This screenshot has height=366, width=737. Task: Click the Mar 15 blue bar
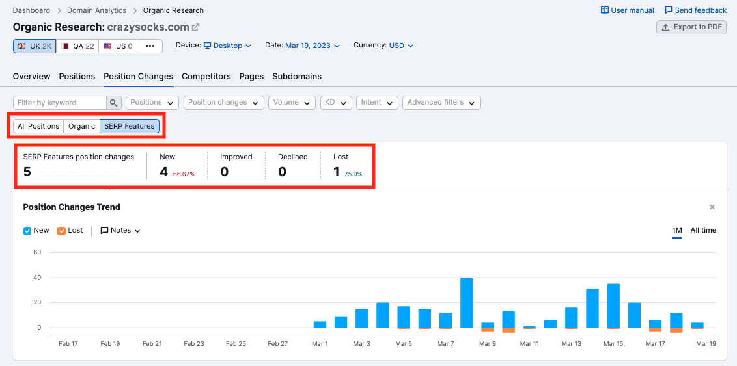pos(613,306)
